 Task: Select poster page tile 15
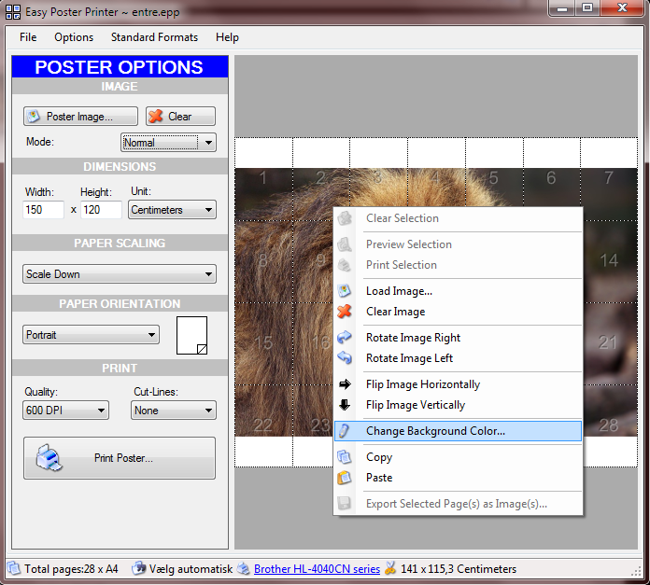[x=263, y=343]
